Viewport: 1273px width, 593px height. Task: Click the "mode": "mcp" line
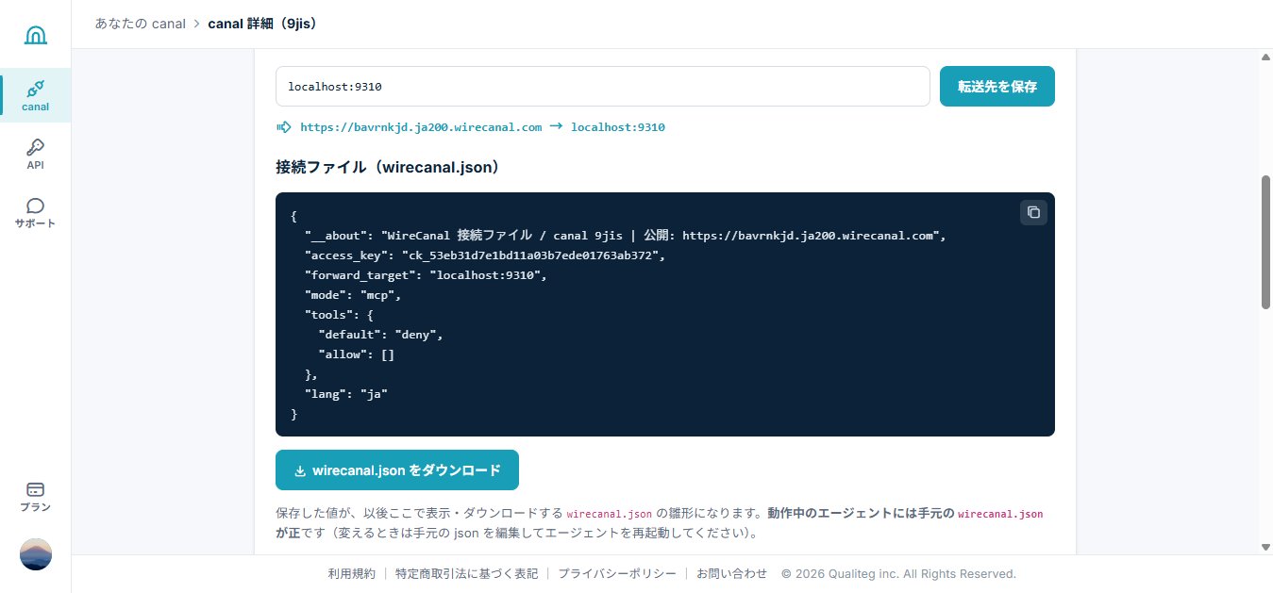point(352,295)
